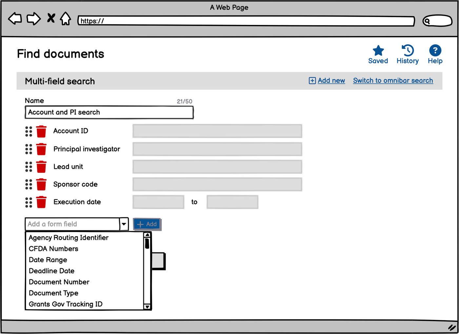Click drag handle for Principal investigator row
Screen dimensions: 459x334
(29, 149)
